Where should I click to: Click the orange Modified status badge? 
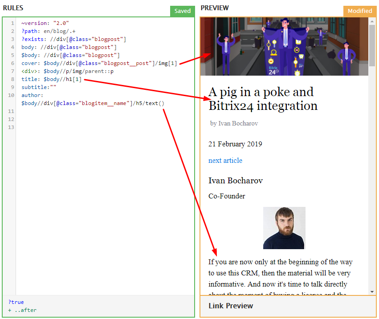(360, 11)
